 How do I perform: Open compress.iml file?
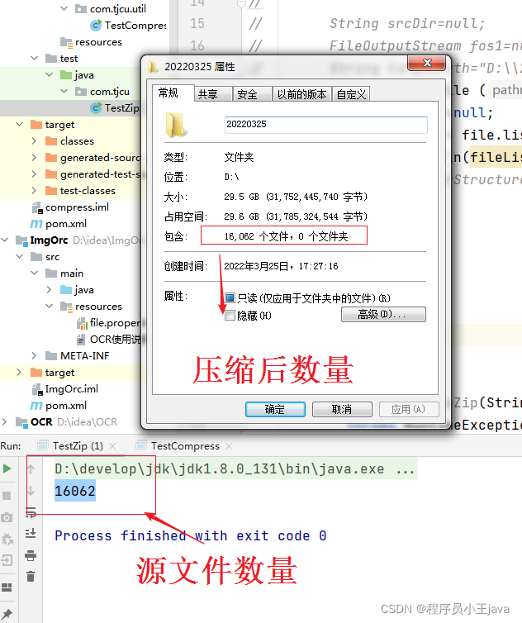tap(70, 207)
